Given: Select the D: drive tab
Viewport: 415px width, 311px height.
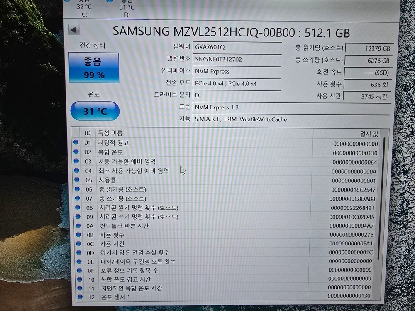Looking at the screenshot, I should click(x=127, y=10).
